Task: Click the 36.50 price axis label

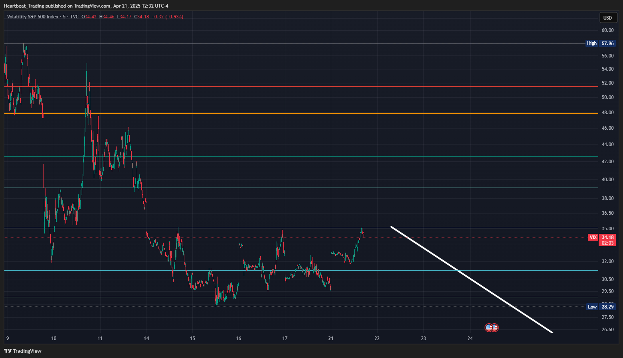Action: (x=607, y=213)
